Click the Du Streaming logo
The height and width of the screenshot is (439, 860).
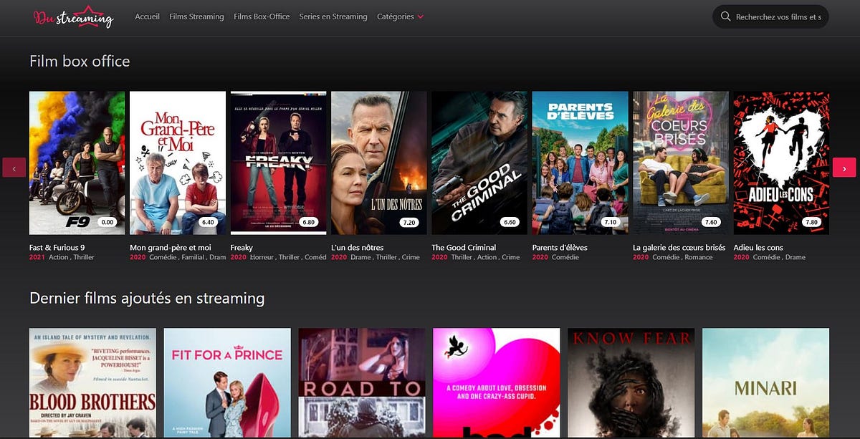click(x=74, y=16)
